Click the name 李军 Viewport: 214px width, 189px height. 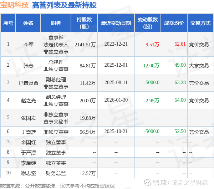pos(29,45)
